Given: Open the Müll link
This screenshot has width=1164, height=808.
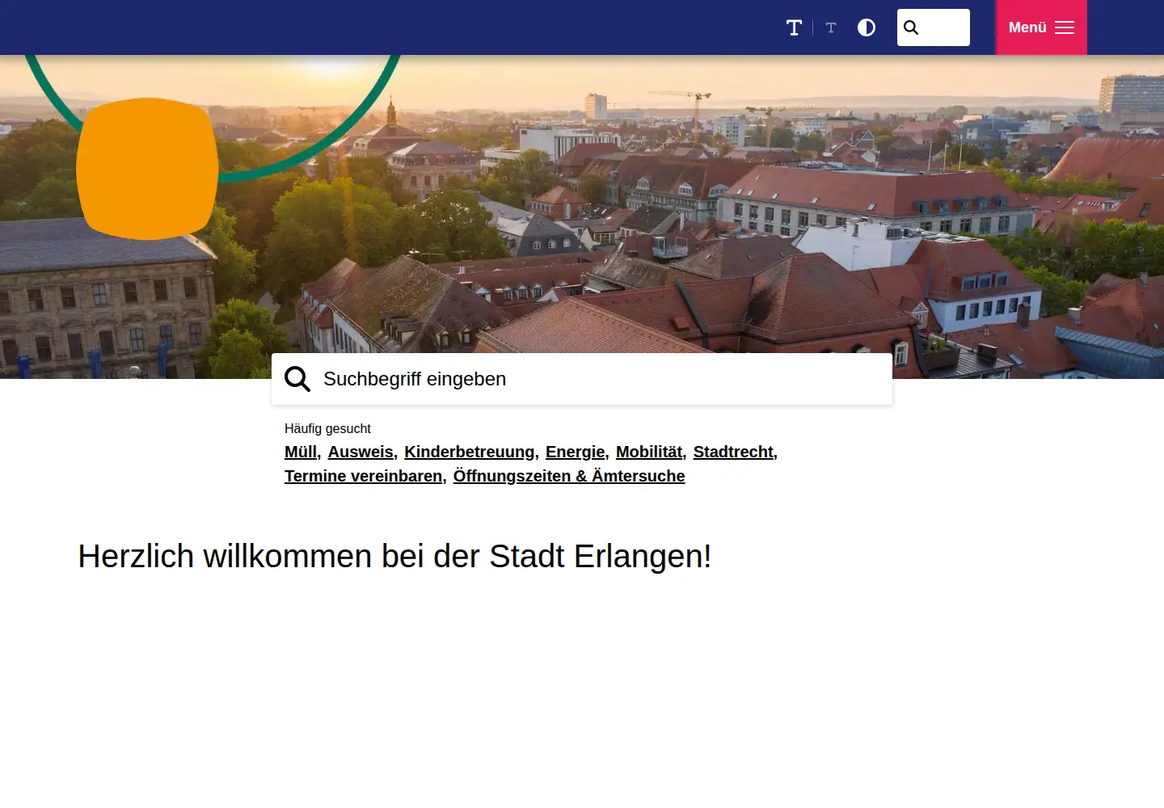Looking at the screenshot, I should click(301, 452).
